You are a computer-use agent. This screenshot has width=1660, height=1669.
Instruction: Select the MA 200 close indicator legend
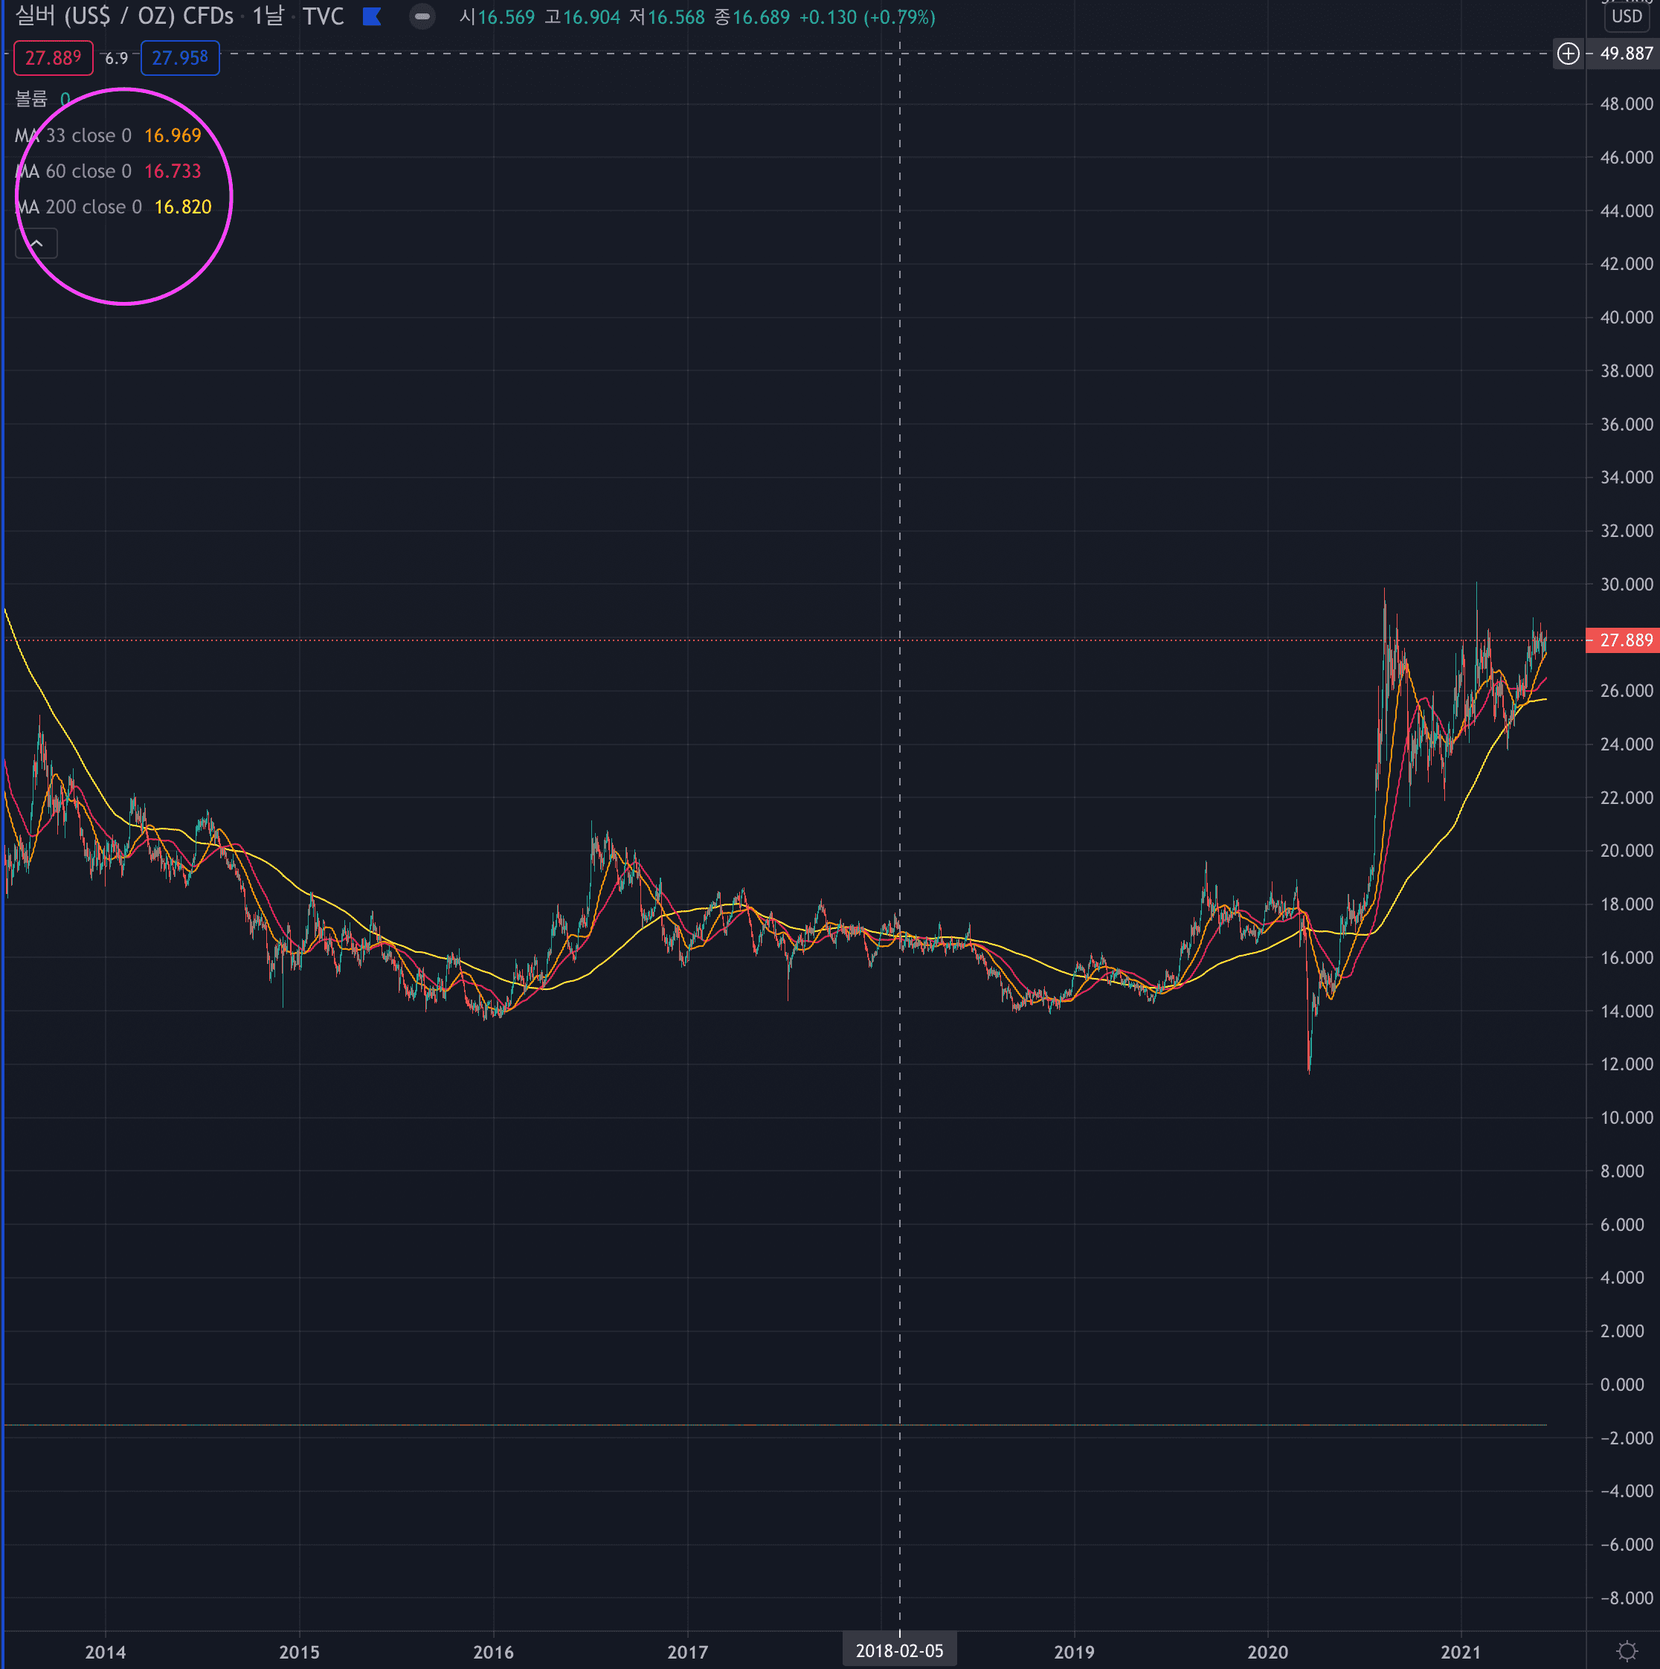coord(113,208)
